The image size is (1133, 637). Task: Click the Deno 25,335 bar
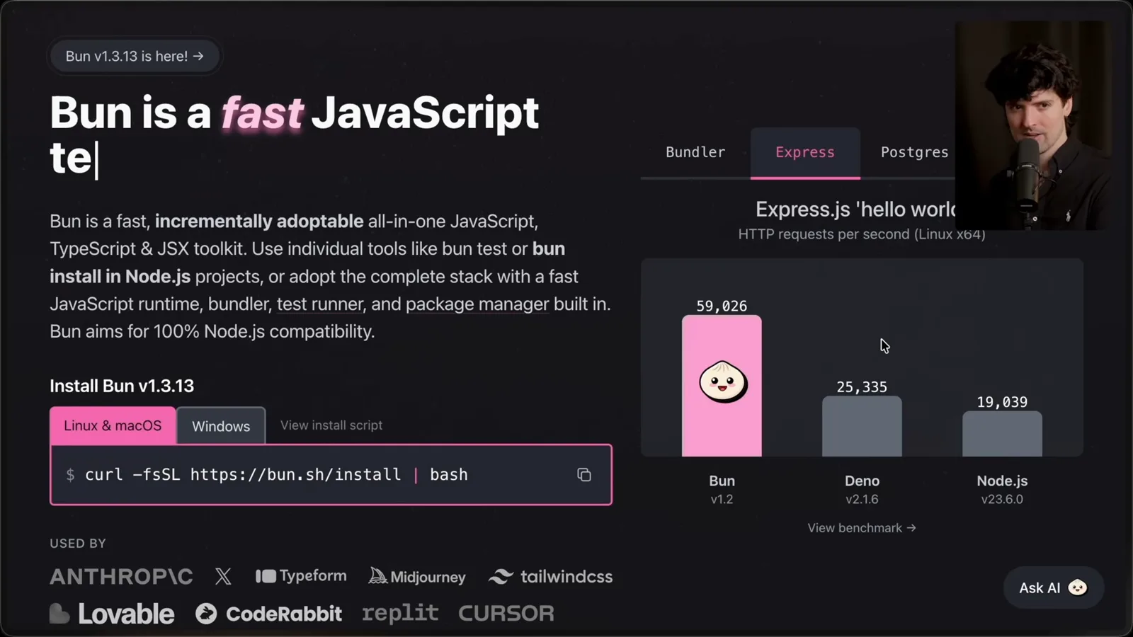862,427
